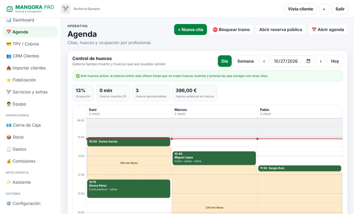Viewport: 354px width, 214px height.
Task: Open the calendar picker icon in date field
Action: 308,61
